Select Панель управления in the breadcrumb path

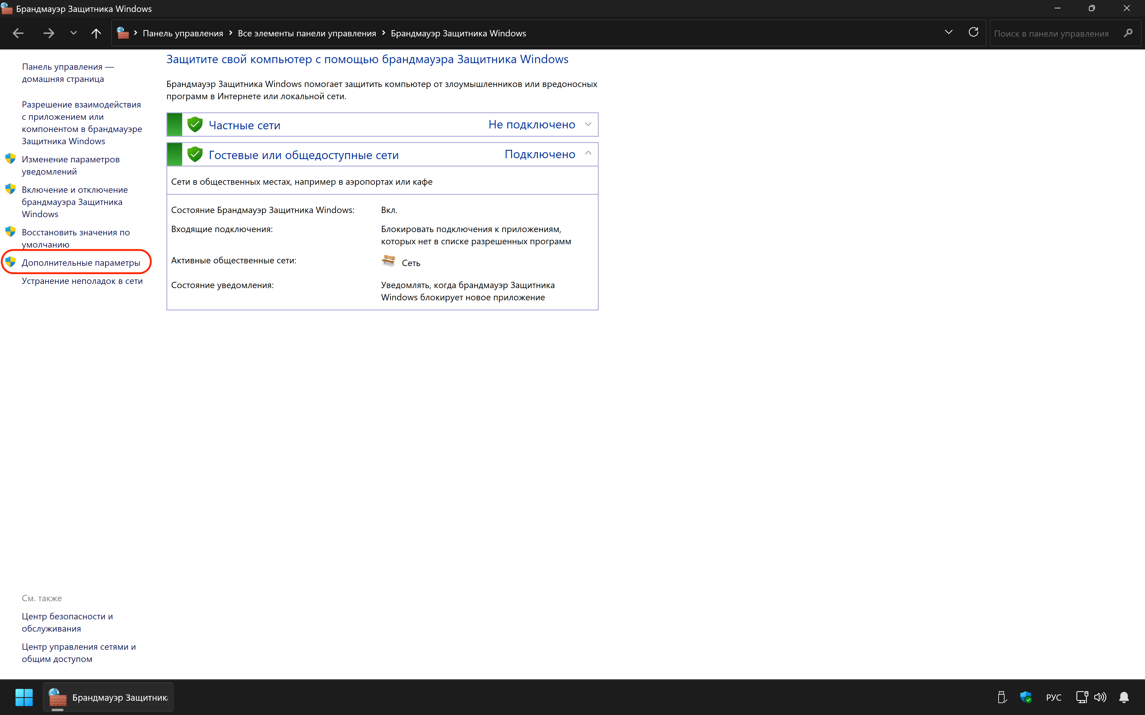click(x=182, y=33)
